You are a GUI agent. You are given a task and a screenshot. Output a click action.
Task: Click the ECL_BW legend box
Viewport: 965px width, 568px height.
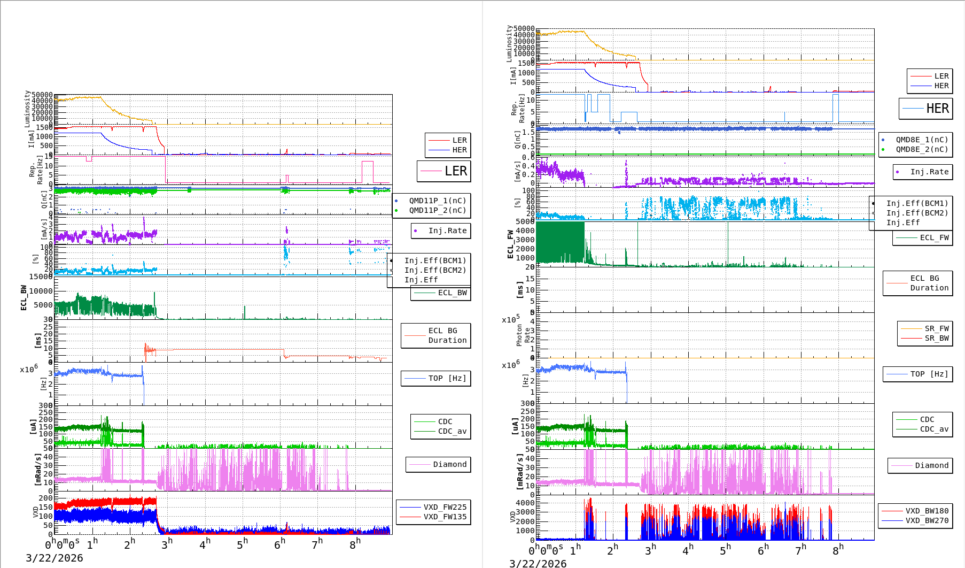coord(441,293)
